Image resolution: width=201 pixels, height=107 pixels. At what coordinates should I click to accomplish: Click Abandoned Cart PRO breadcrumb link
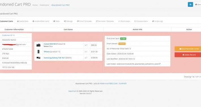point(60,5)
